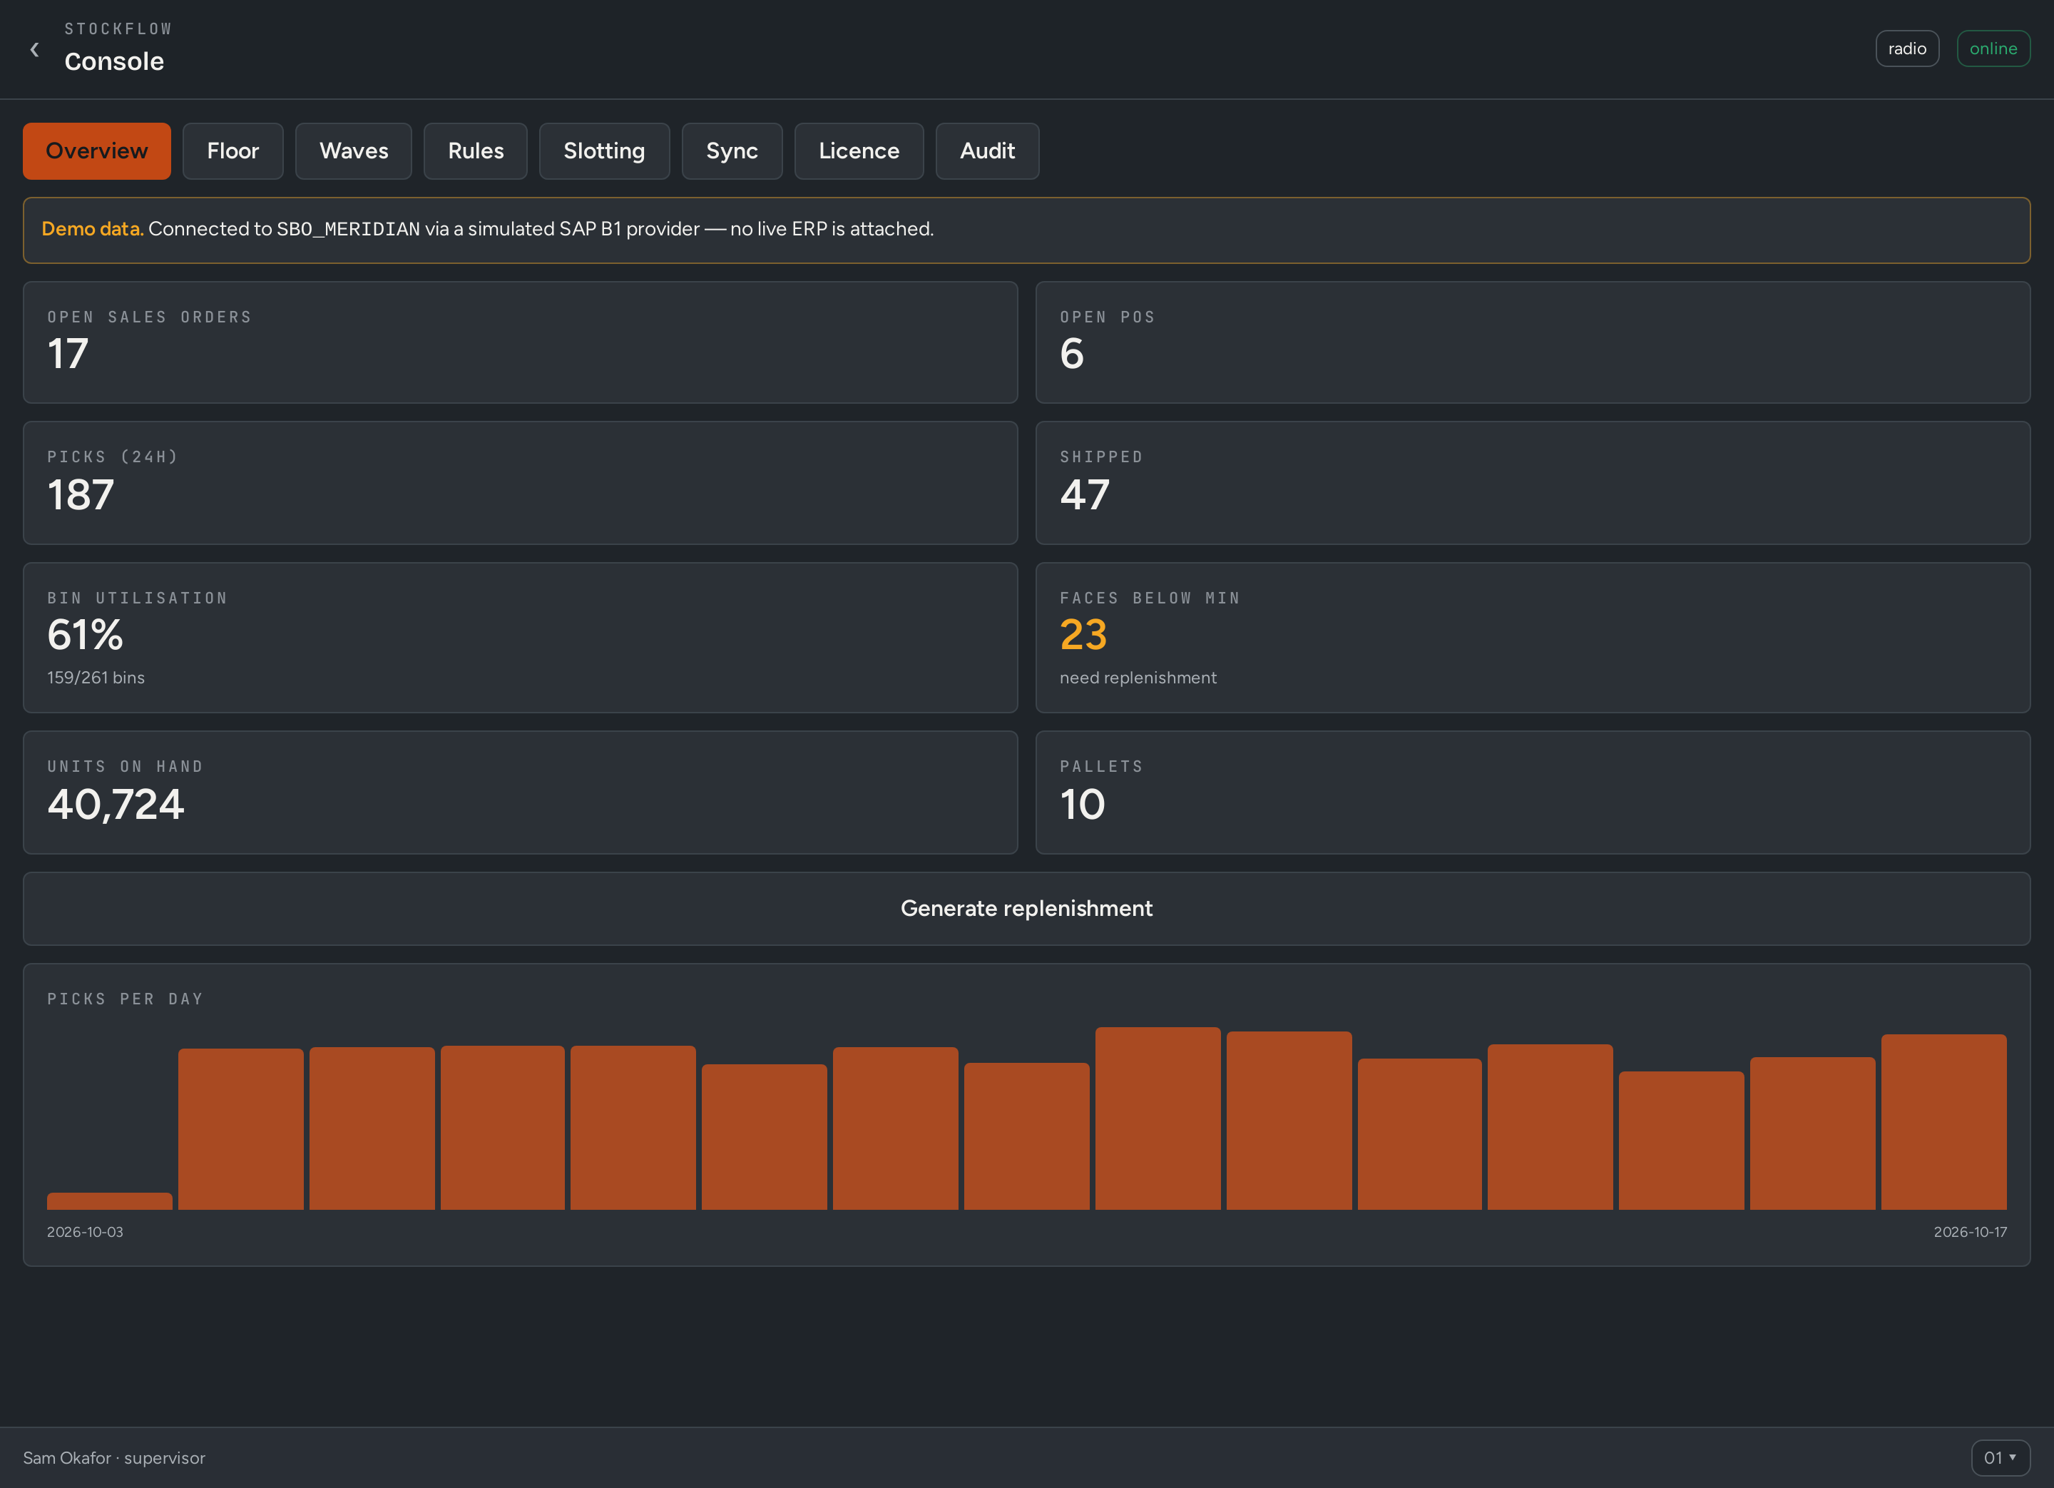This screenshot has width=2054, height=1488.
Task: Click the 2026-10-03 date label
Action: coord(85,1232)
